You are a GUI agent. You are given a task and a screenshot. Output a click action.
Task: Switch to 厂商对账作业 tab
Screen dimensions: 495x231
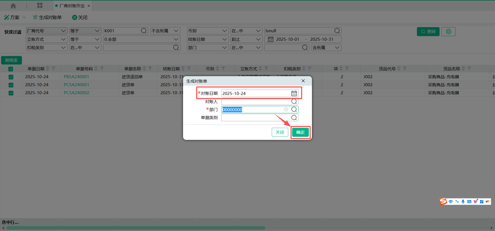click(72, 6)
